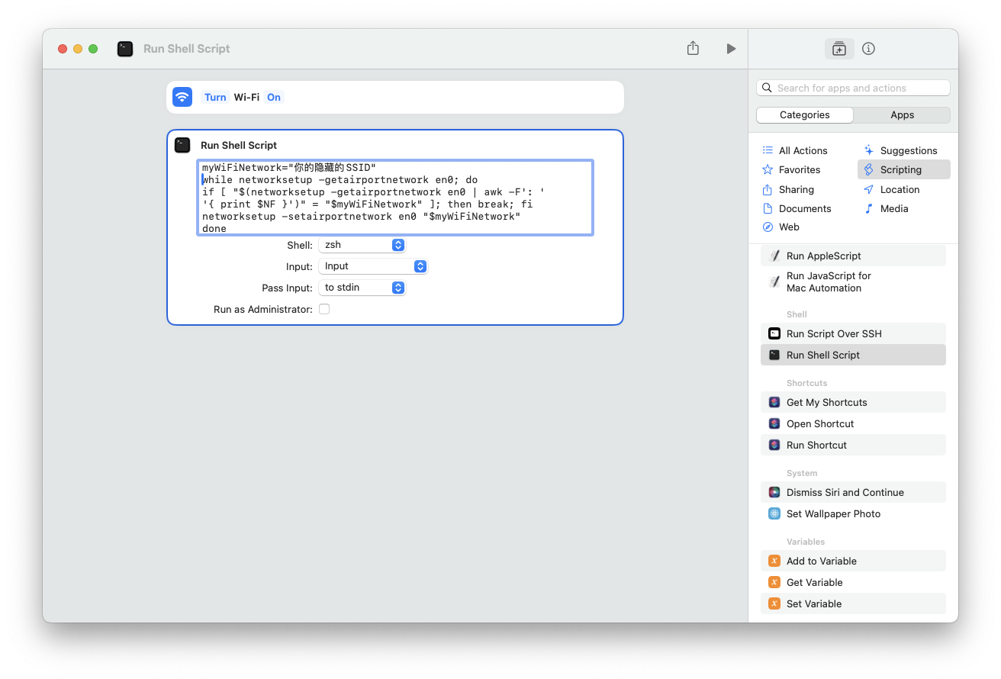
Task: Open the Input variable dropdown
Action: pyautogui.click(x=373, y=266)
